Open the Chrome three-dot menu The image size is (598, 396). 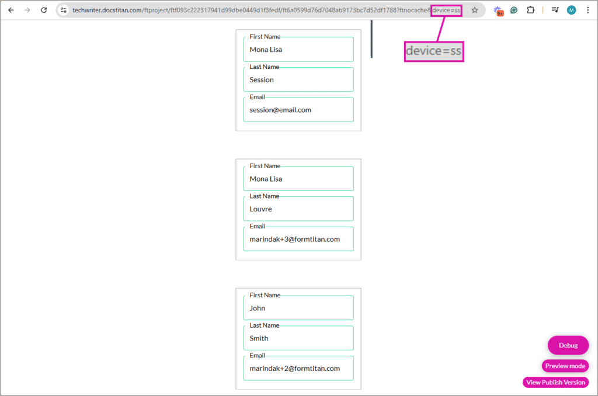(587, 10)
